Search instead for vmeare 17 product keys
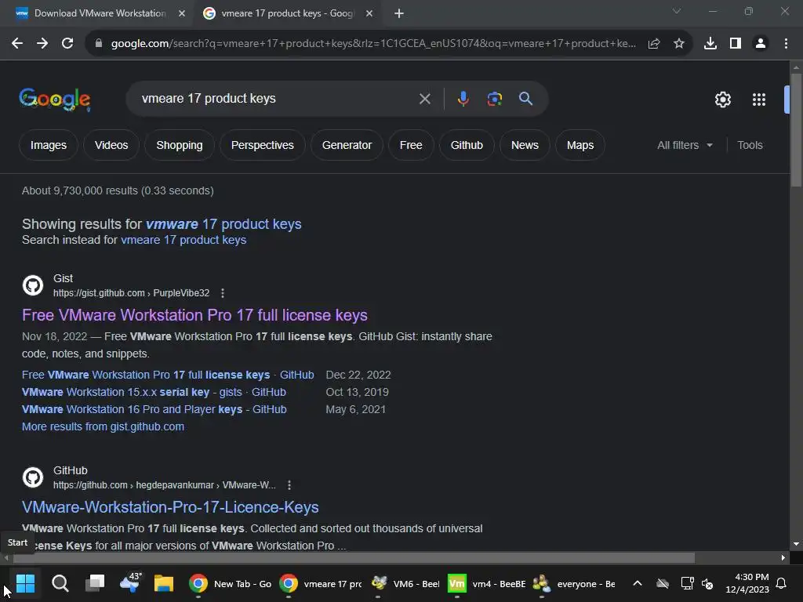803x602 pixels. pos(183,240)
